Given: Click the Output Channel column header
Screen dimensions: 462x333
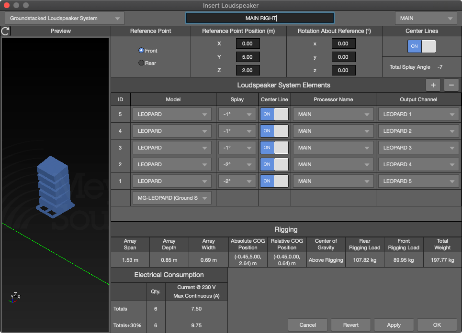Looking at the screenshot, I should [418, 99].
